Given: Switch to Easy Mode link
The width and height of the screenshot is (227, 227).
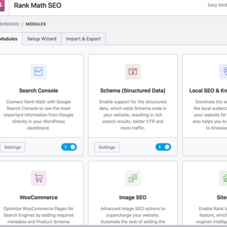Looking at the screenshot, I should point(218,5).
